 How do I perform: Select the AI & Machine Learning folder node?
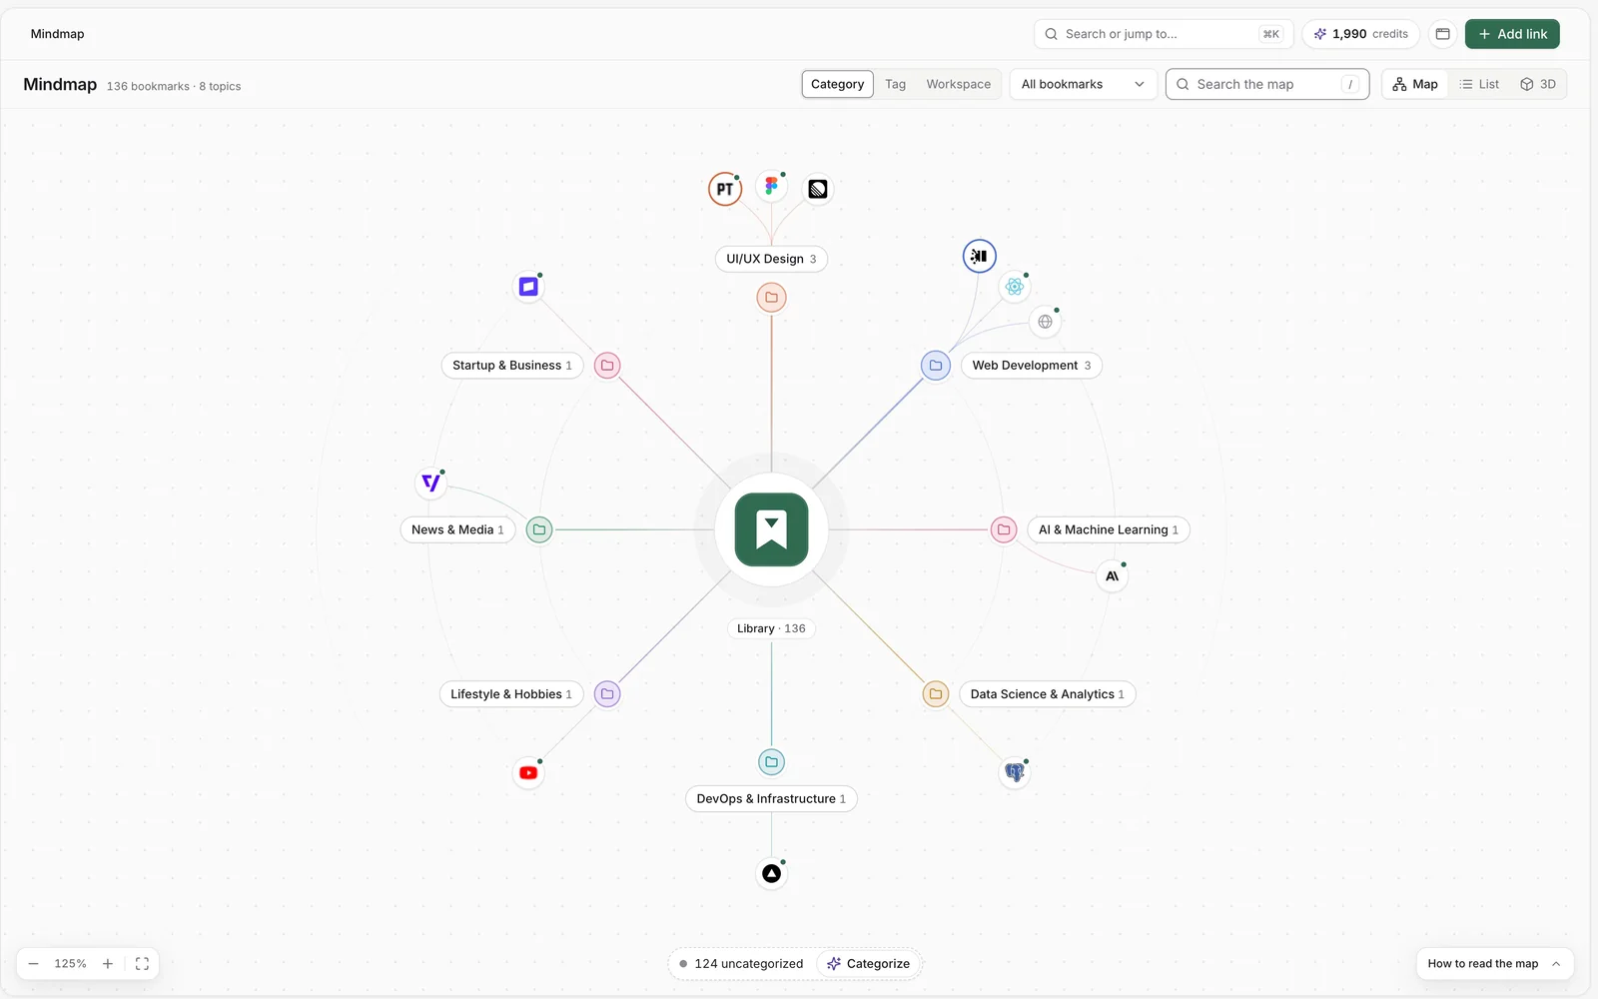pos(1004,529)
